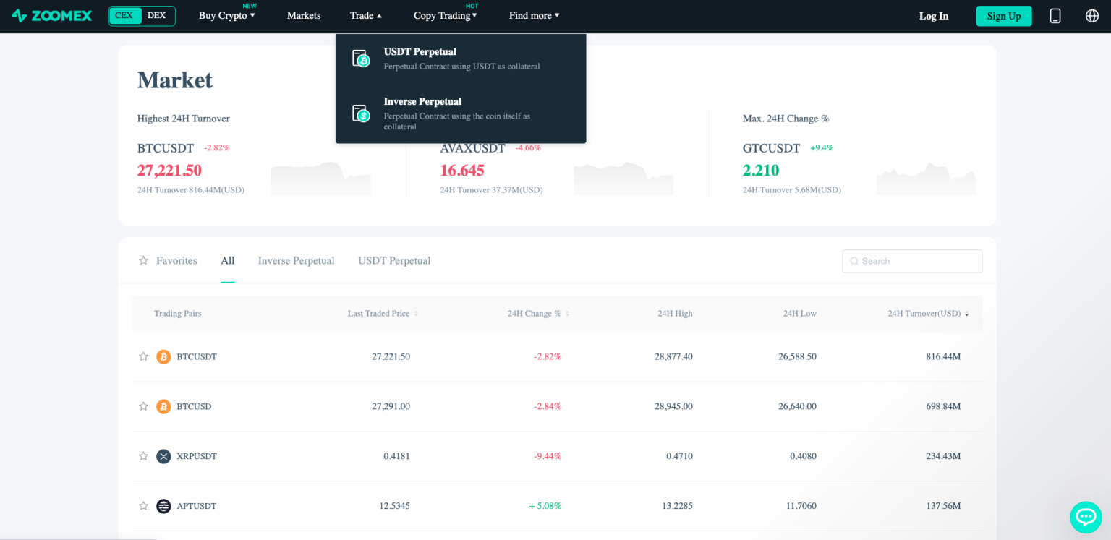Click the 28,877.40 24H high value
Viewport: 1111px width, 540px height.
click(673, 356)
